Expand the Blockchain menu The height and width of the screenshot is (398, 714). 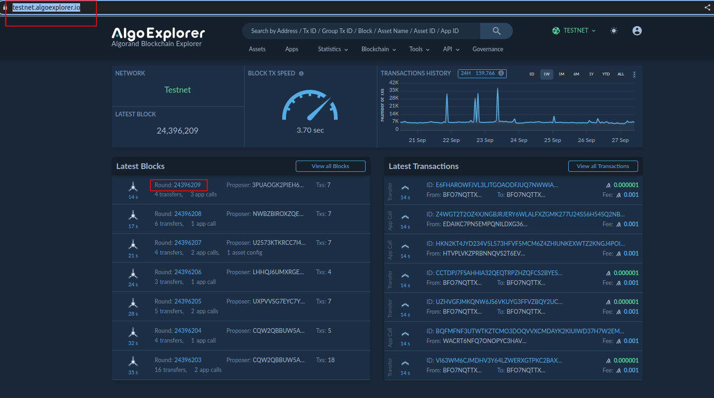(379, 49)
